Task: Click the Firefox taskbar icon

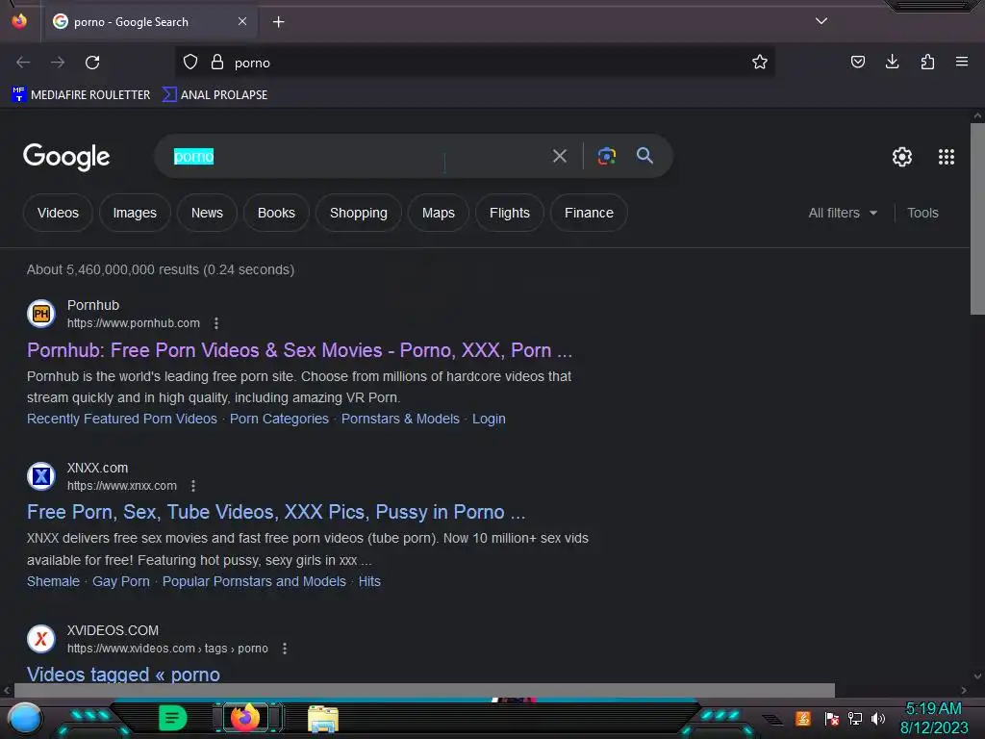Action: (245, 718)
